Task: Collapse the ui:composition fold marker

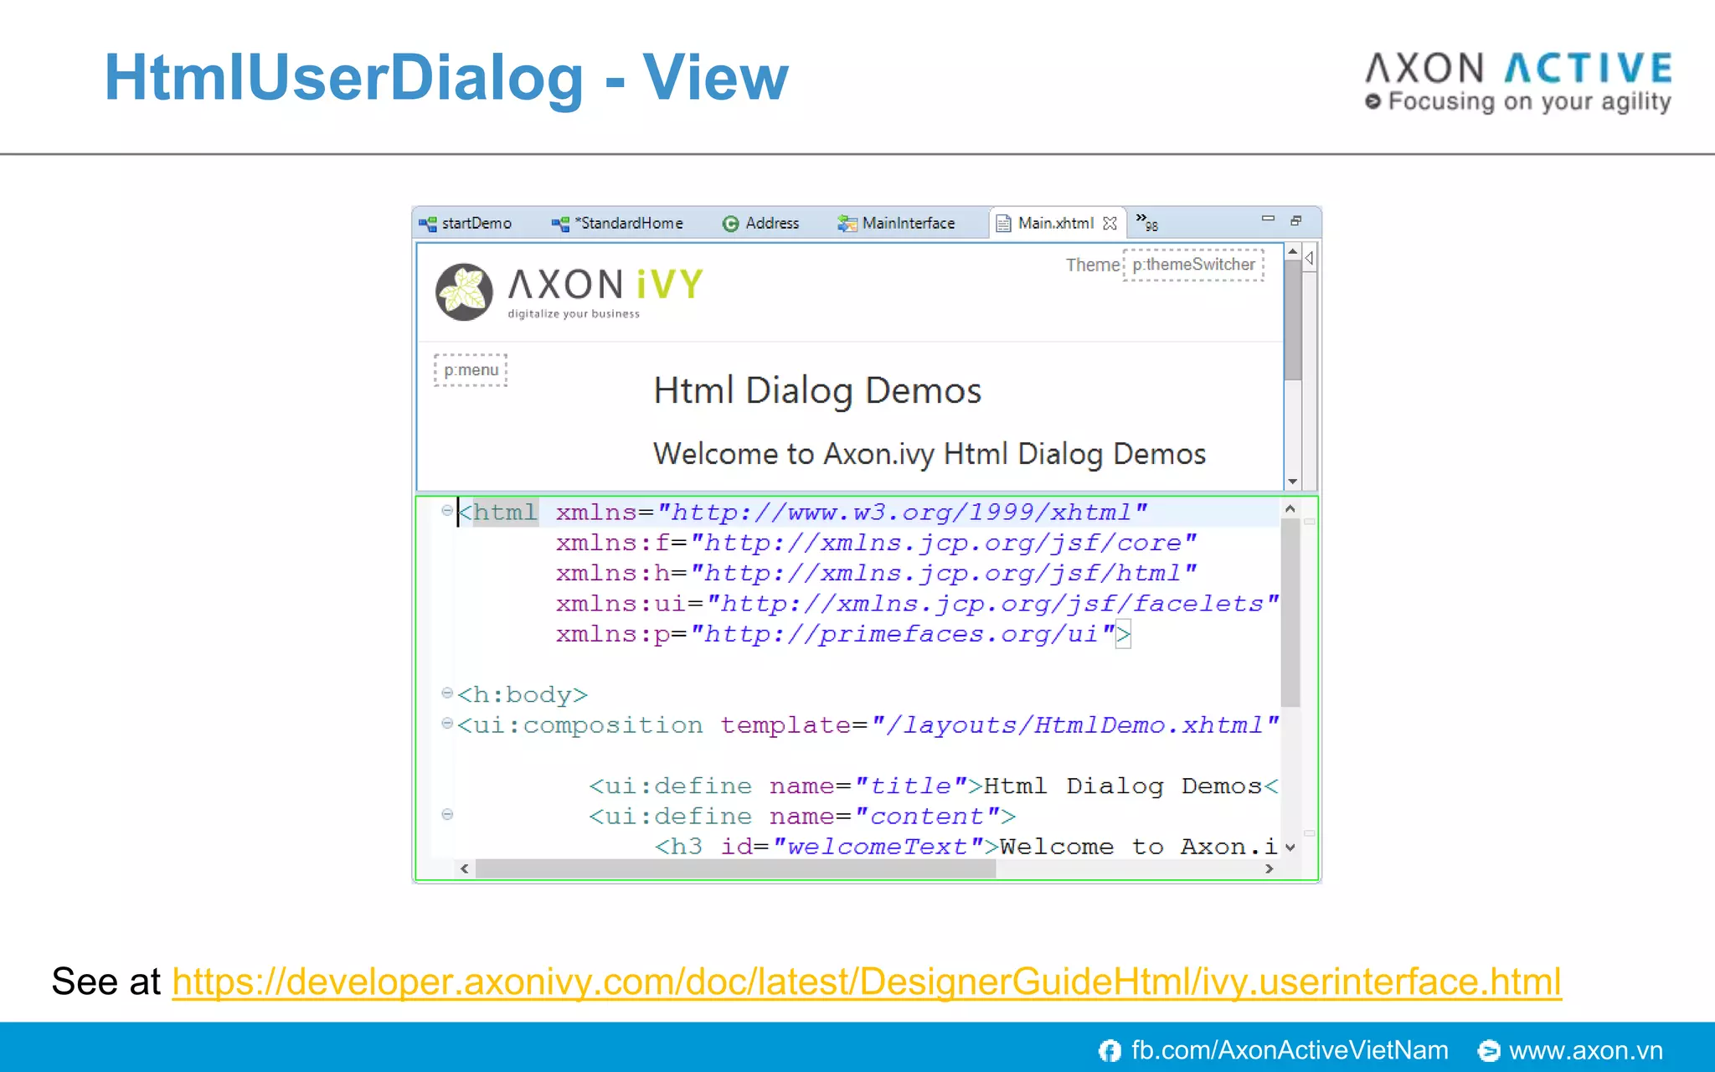Action: point(447,723)
